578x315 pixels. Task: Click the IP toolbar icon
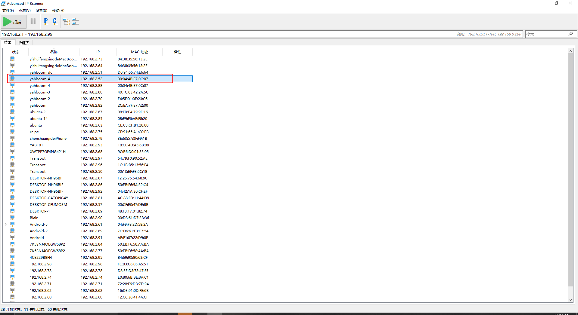[45, 22]
